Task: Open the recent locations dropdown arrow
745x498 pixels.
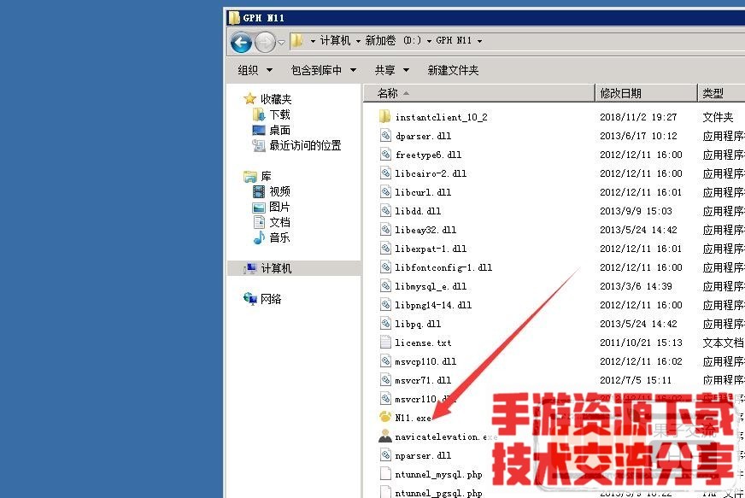Action: 281,43
